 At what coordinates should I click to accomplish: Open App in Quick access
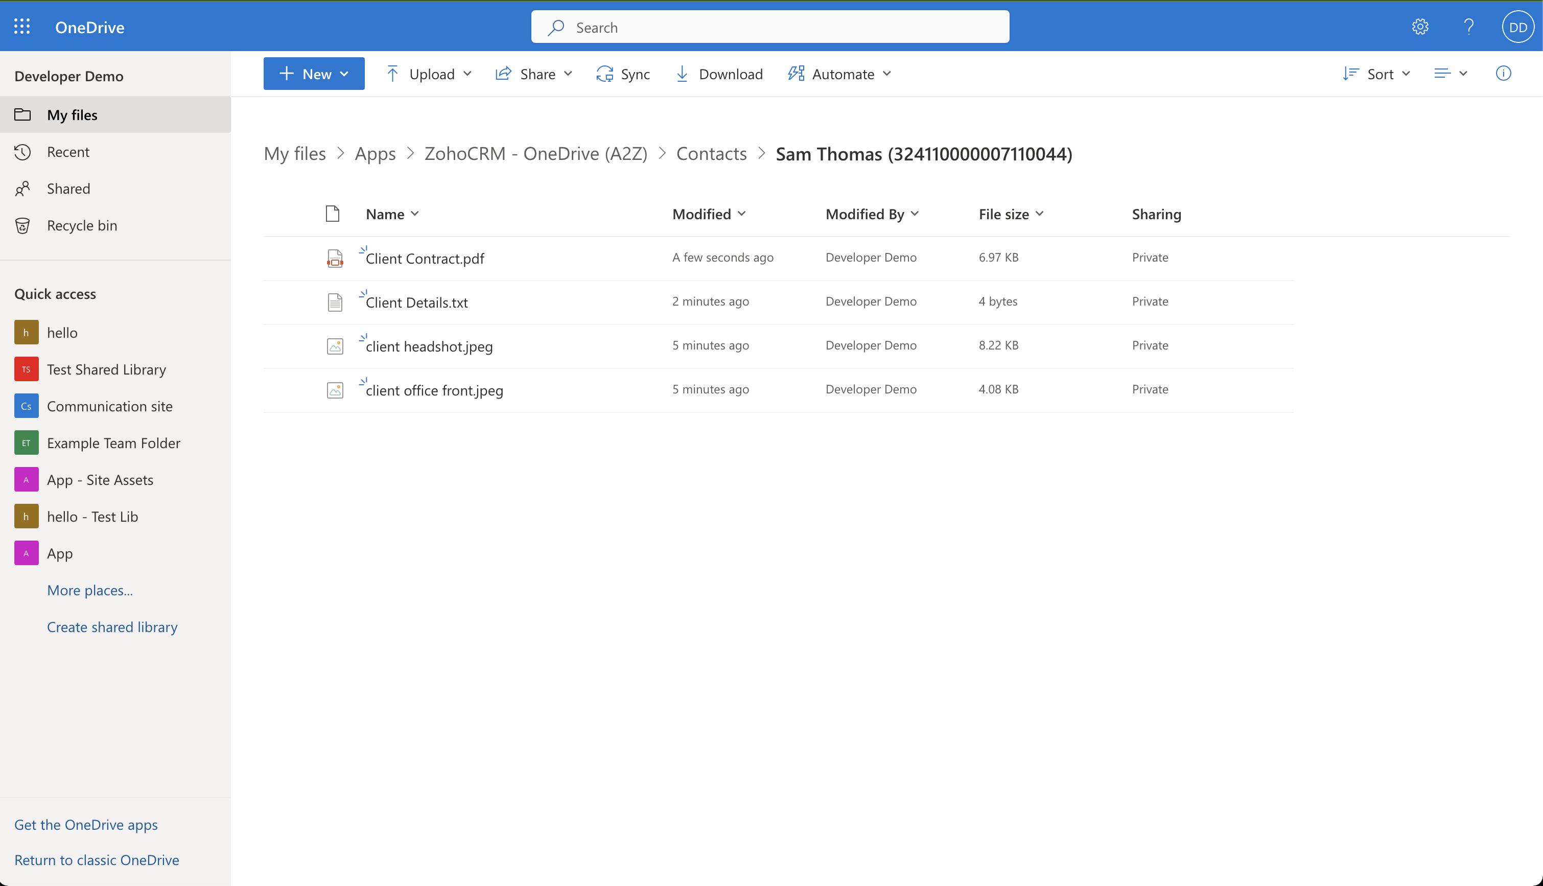(x=60, y=553)
